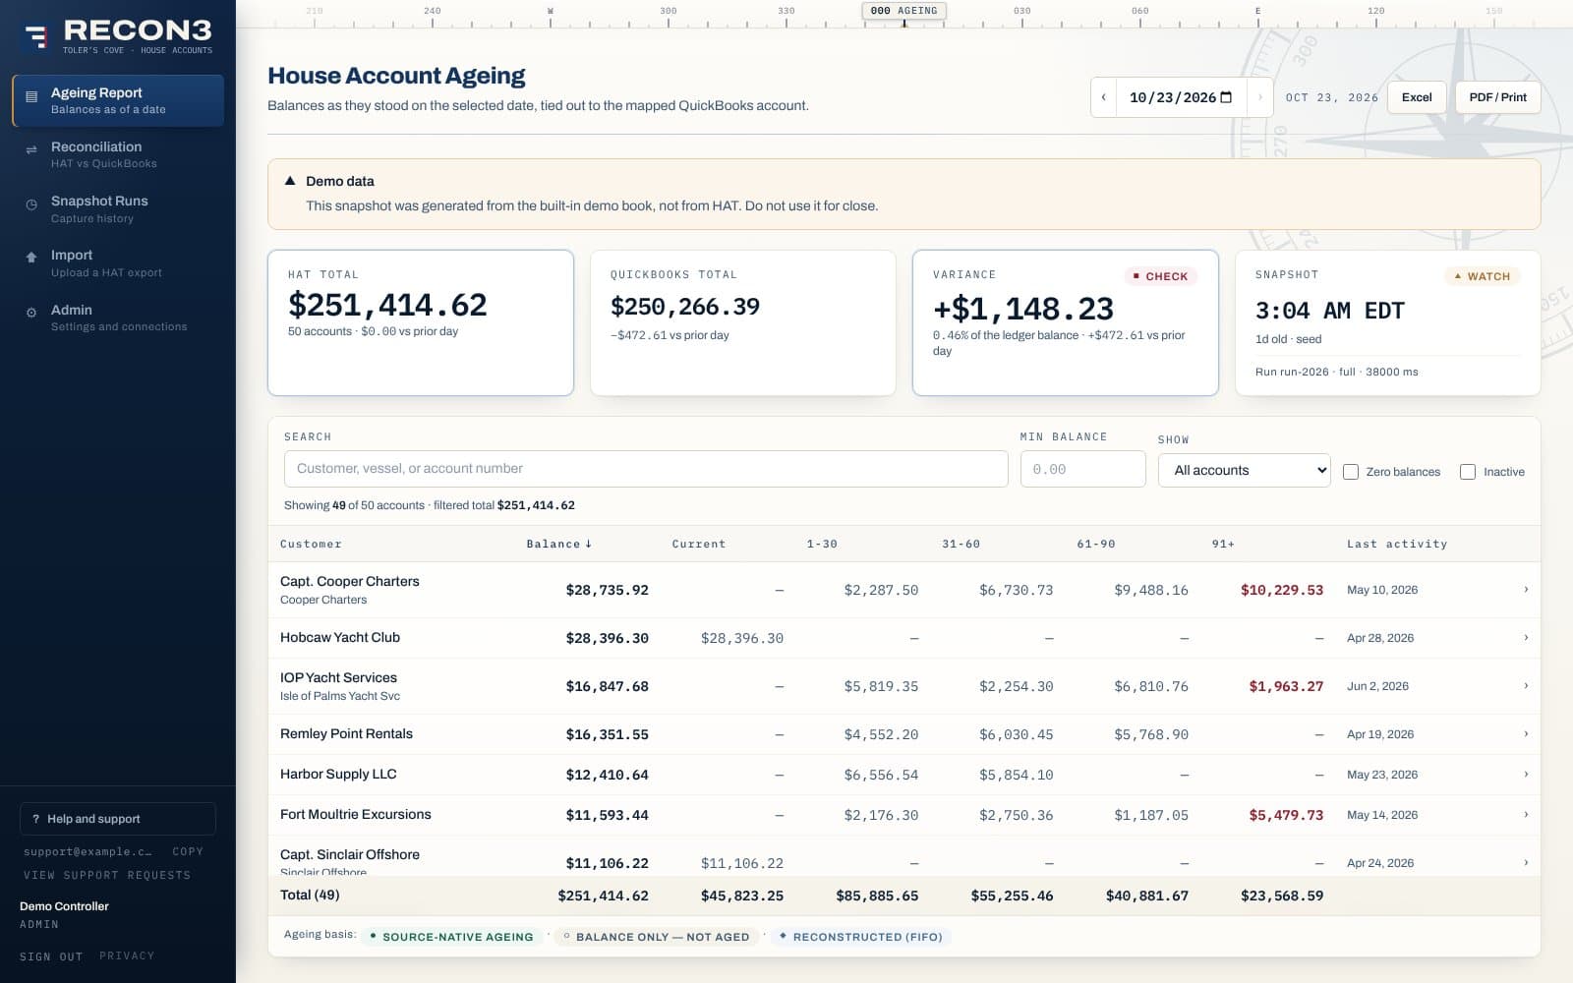Open Capt. Cooper Charters row chevron

click(x=1526, y=590)
